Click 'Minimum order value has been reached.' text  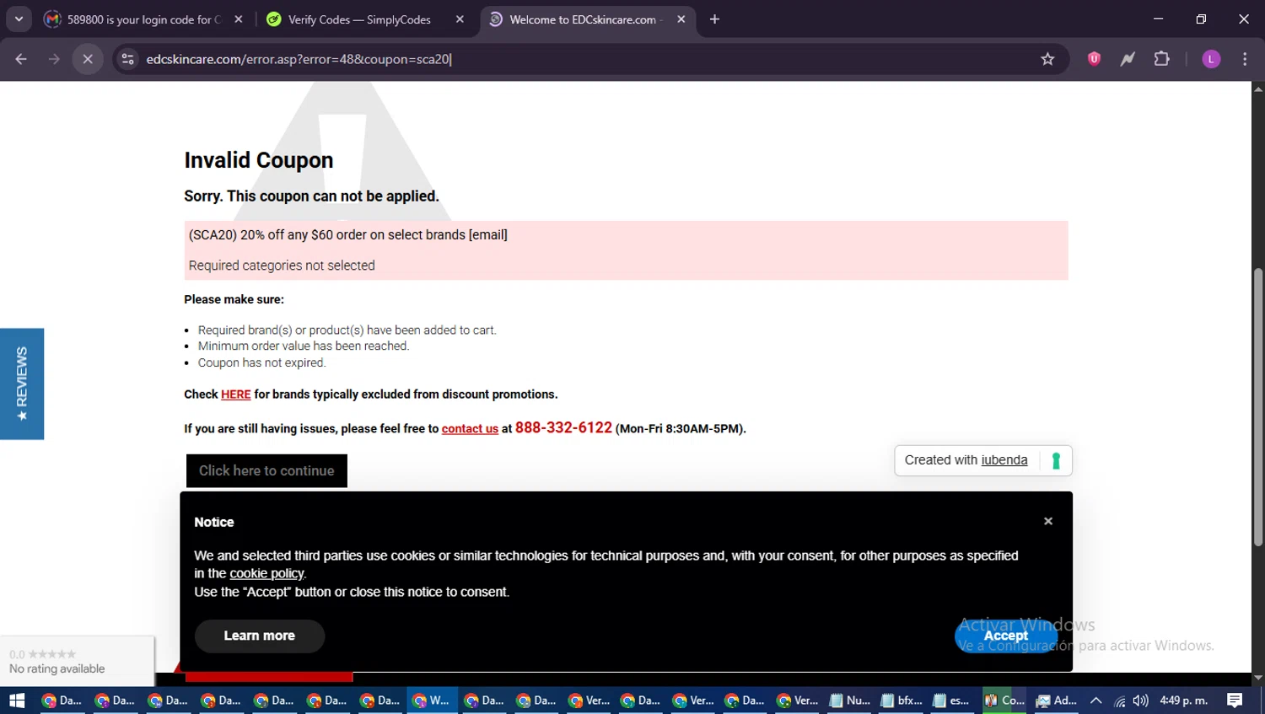pyautogui.click(x=304, y=346)
